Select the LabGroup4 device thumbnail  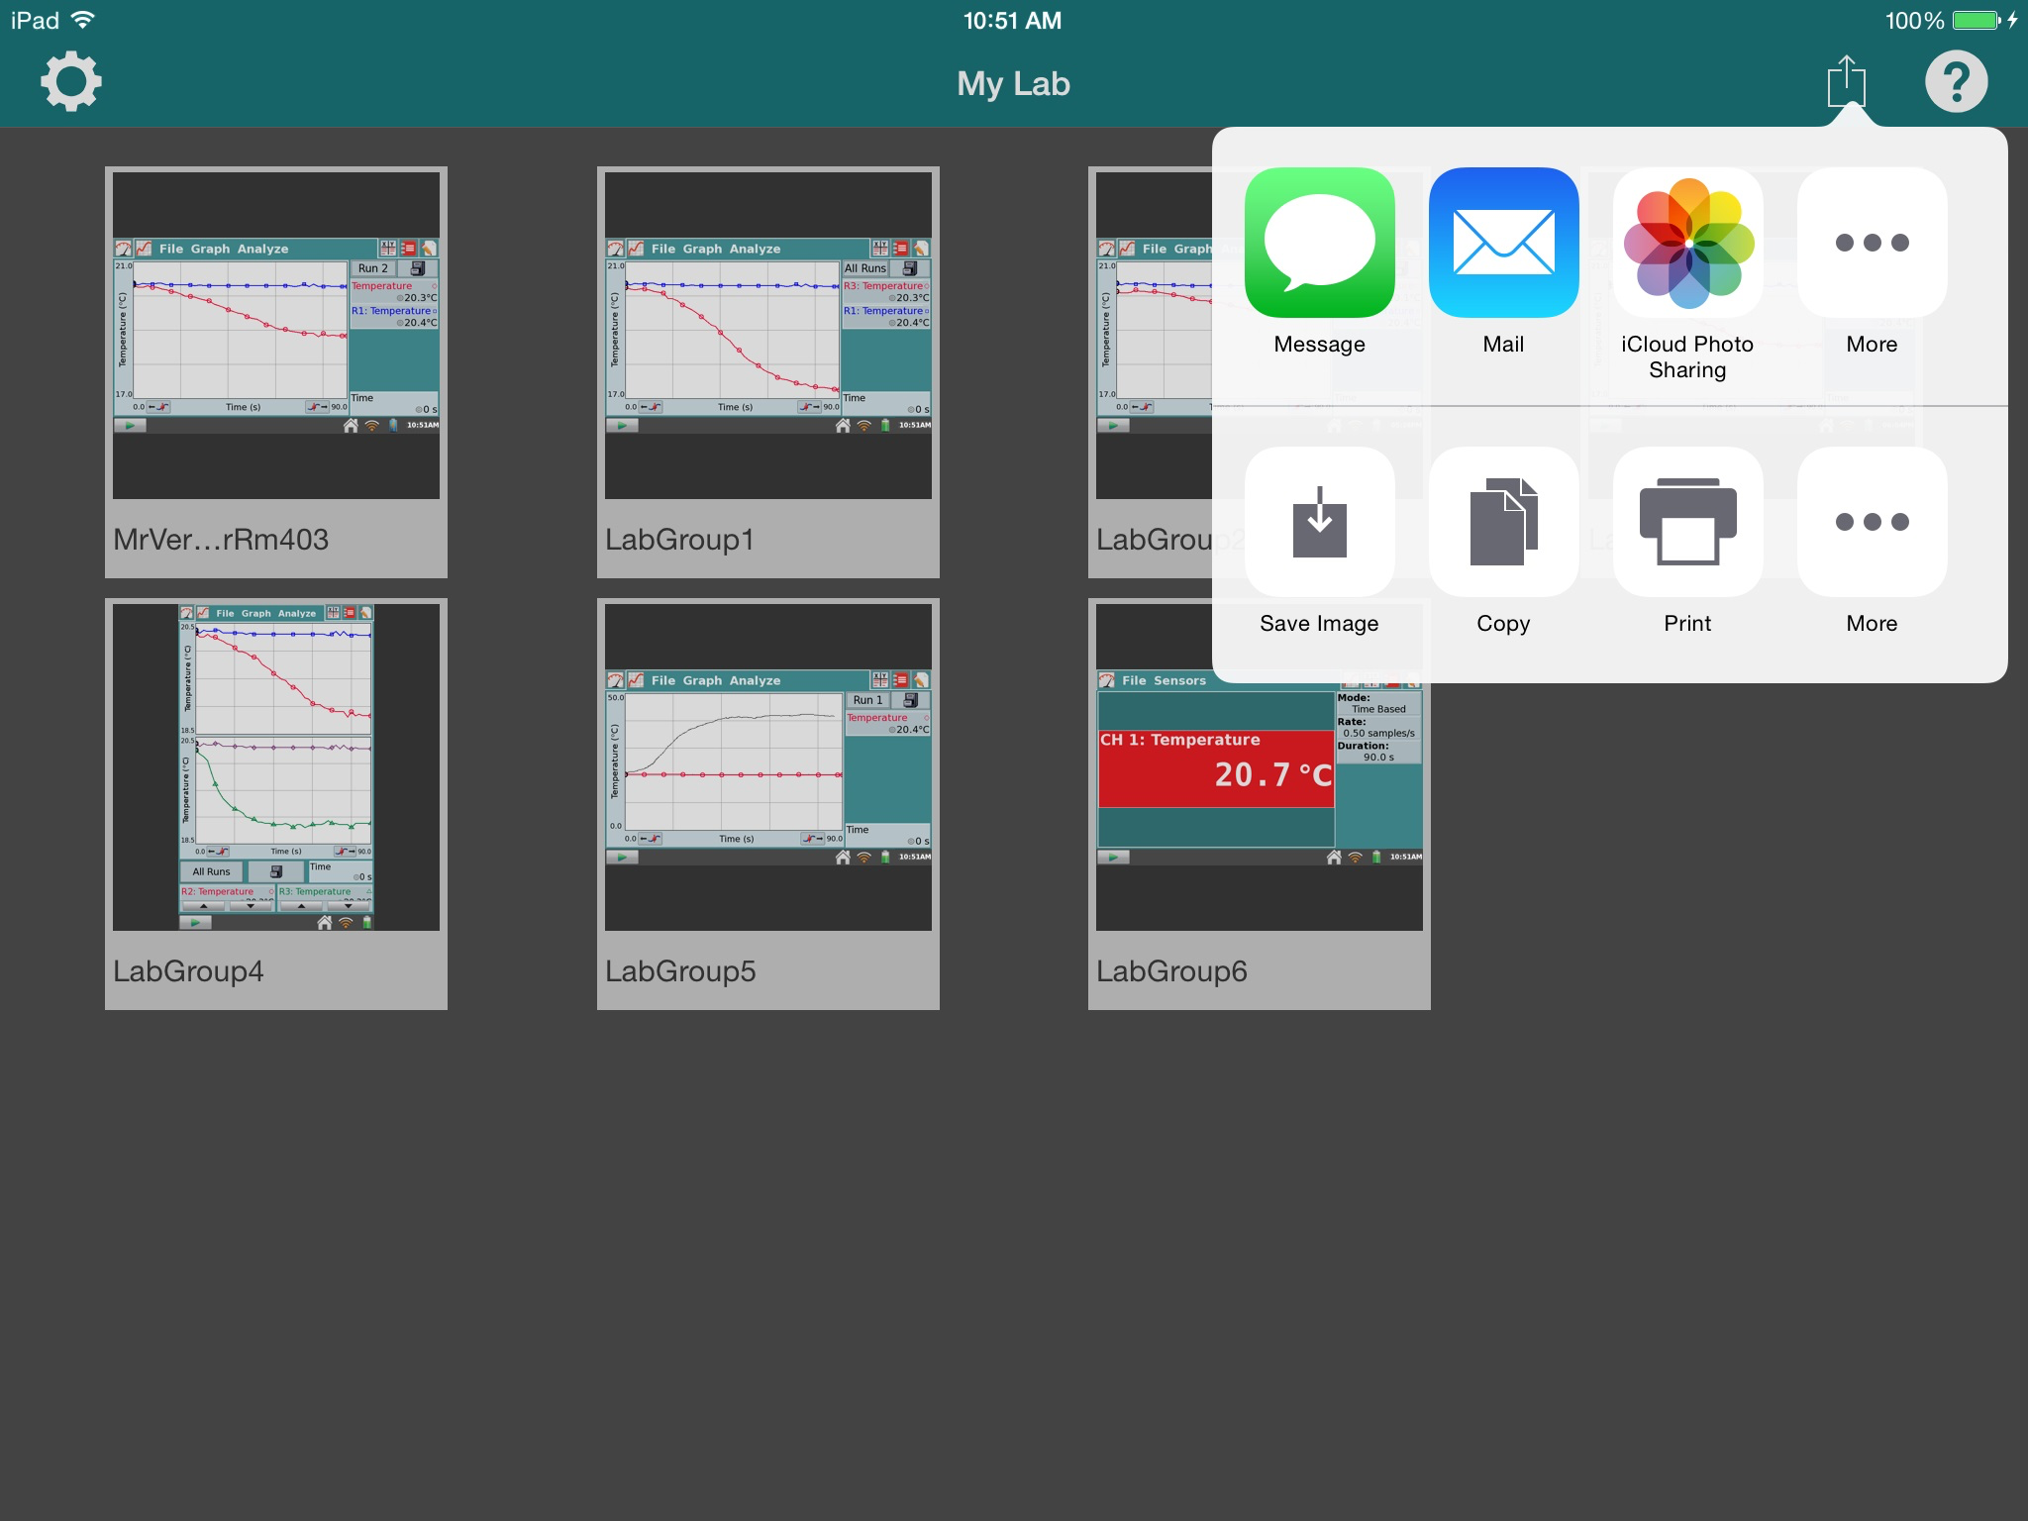point(276,767)
